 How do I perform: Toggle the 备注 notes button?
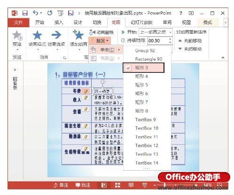61,185
